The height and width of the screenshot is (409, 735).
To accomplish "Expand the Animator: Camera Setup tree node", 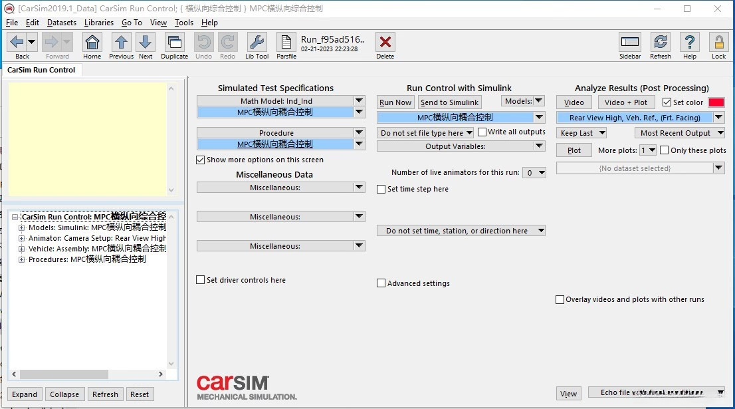I will click(21, 238).
